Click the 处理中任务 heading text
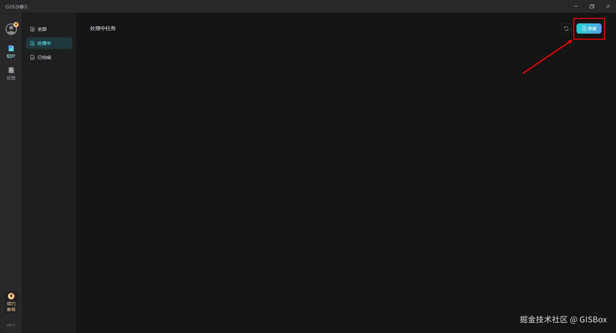 pyautogui.click(x=103, y=28)
